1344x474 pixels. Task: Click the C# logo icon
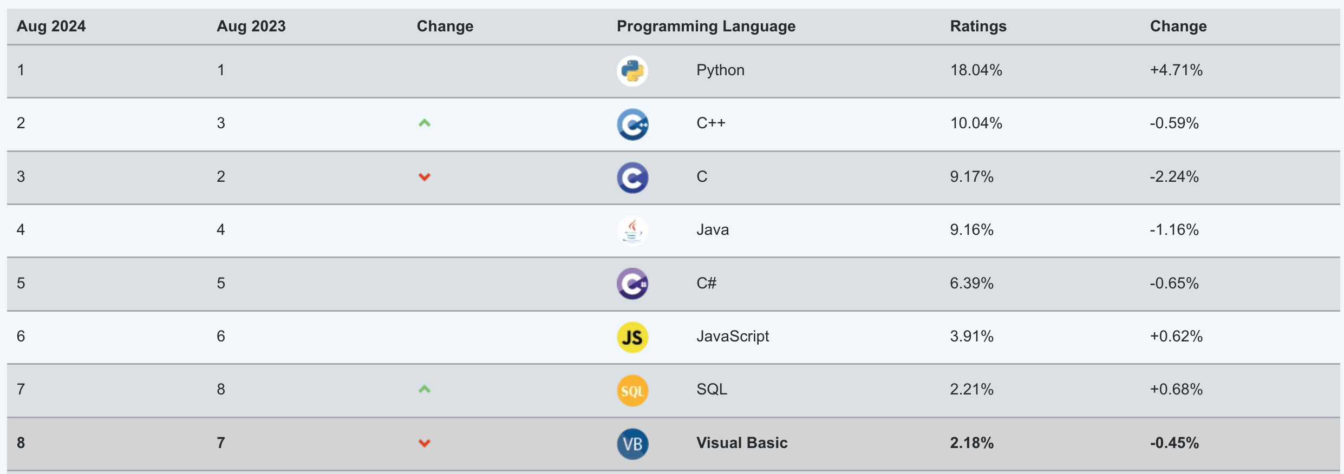(x=632, y=284)
